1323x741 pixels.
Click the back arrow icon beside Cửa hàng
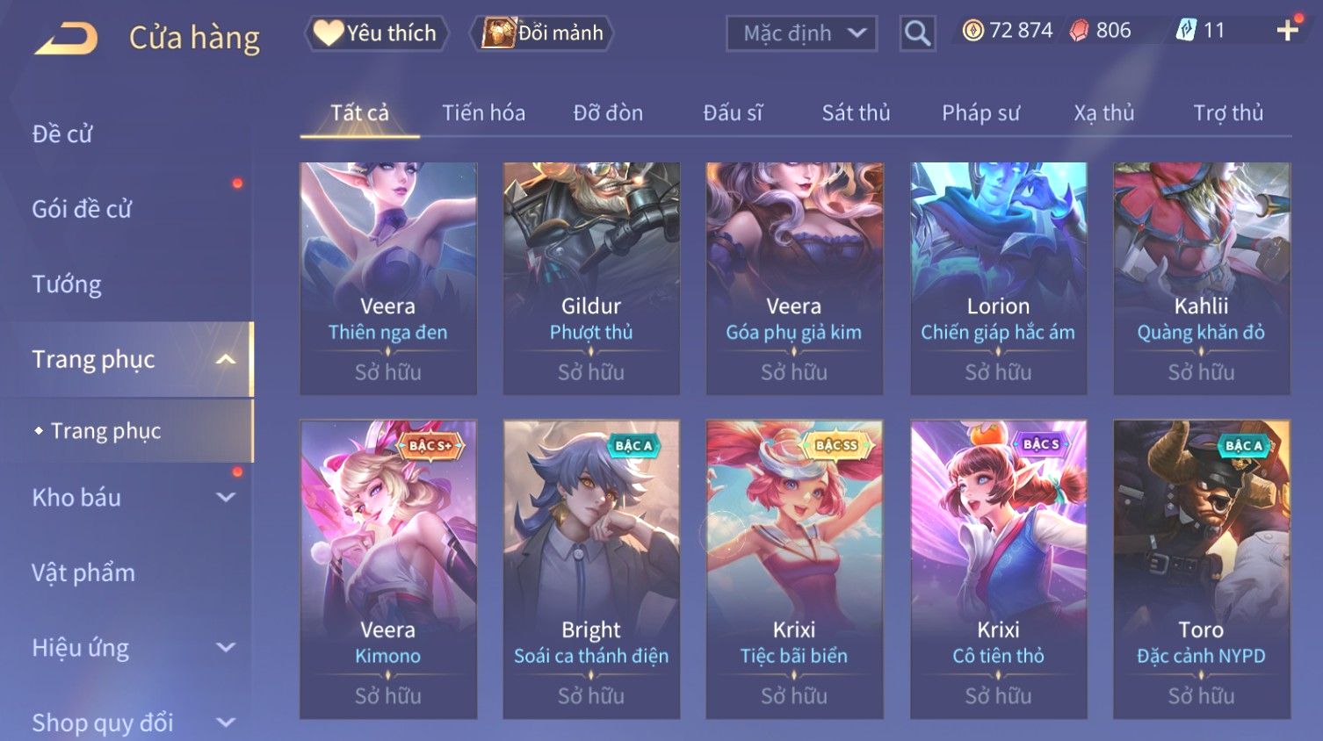(x=66, y=38)
